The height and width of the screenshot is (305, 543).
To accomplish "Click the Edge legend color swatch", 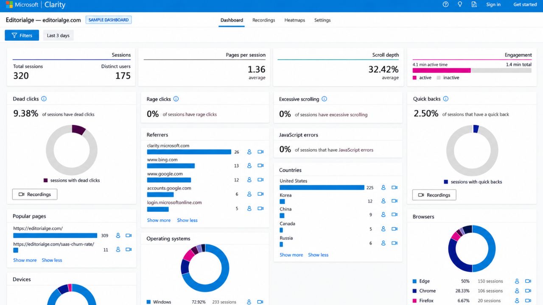I will (415, 281).
